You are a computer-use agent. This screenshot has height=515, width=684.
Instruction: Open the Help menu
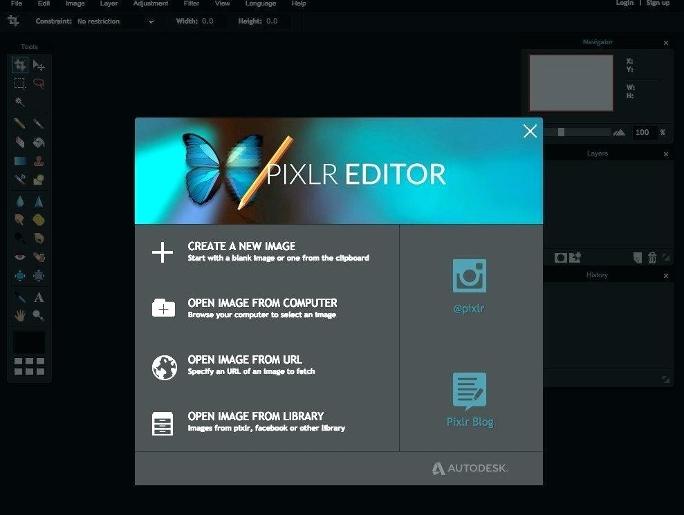coord(298,3)
